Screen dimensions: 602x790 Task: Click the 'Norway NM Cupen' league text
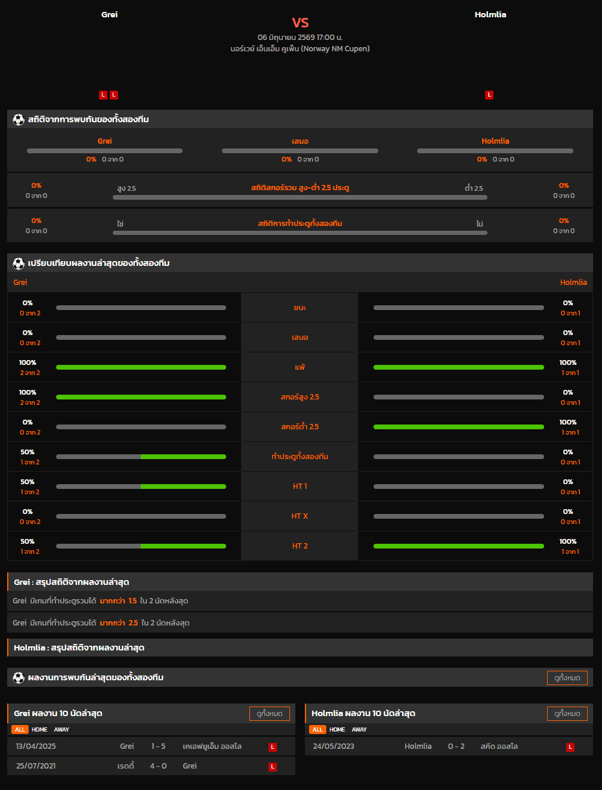(336, 49)
